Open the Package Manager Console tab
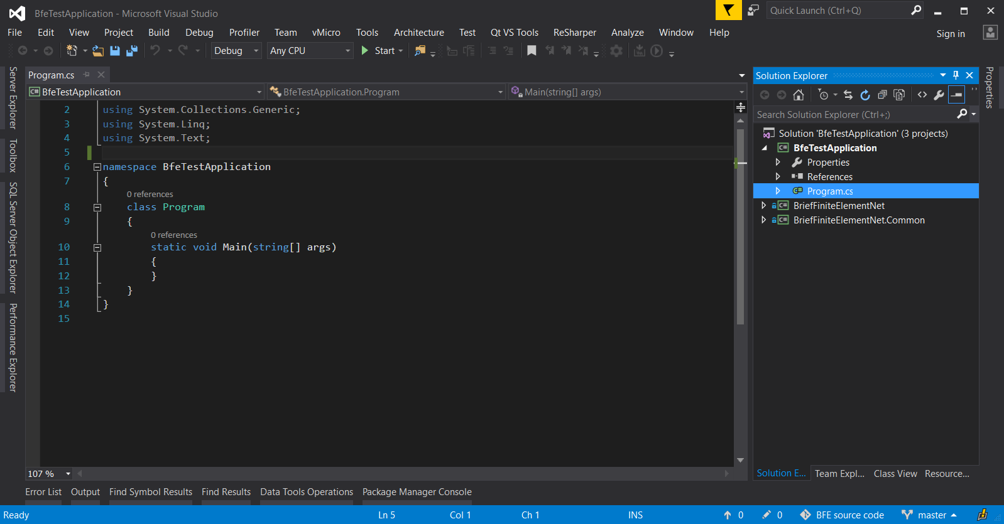 coord(417,492)
